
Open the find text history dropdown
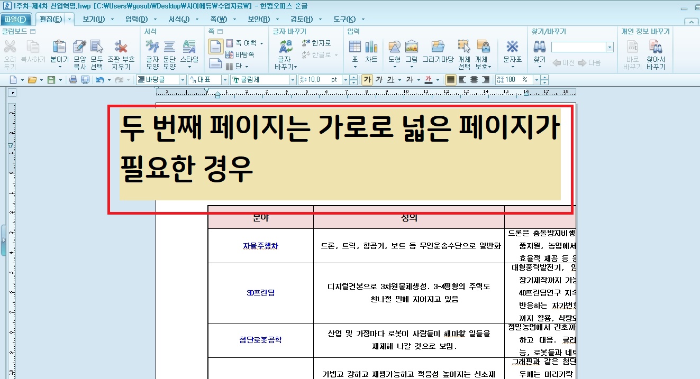(610, 47)
